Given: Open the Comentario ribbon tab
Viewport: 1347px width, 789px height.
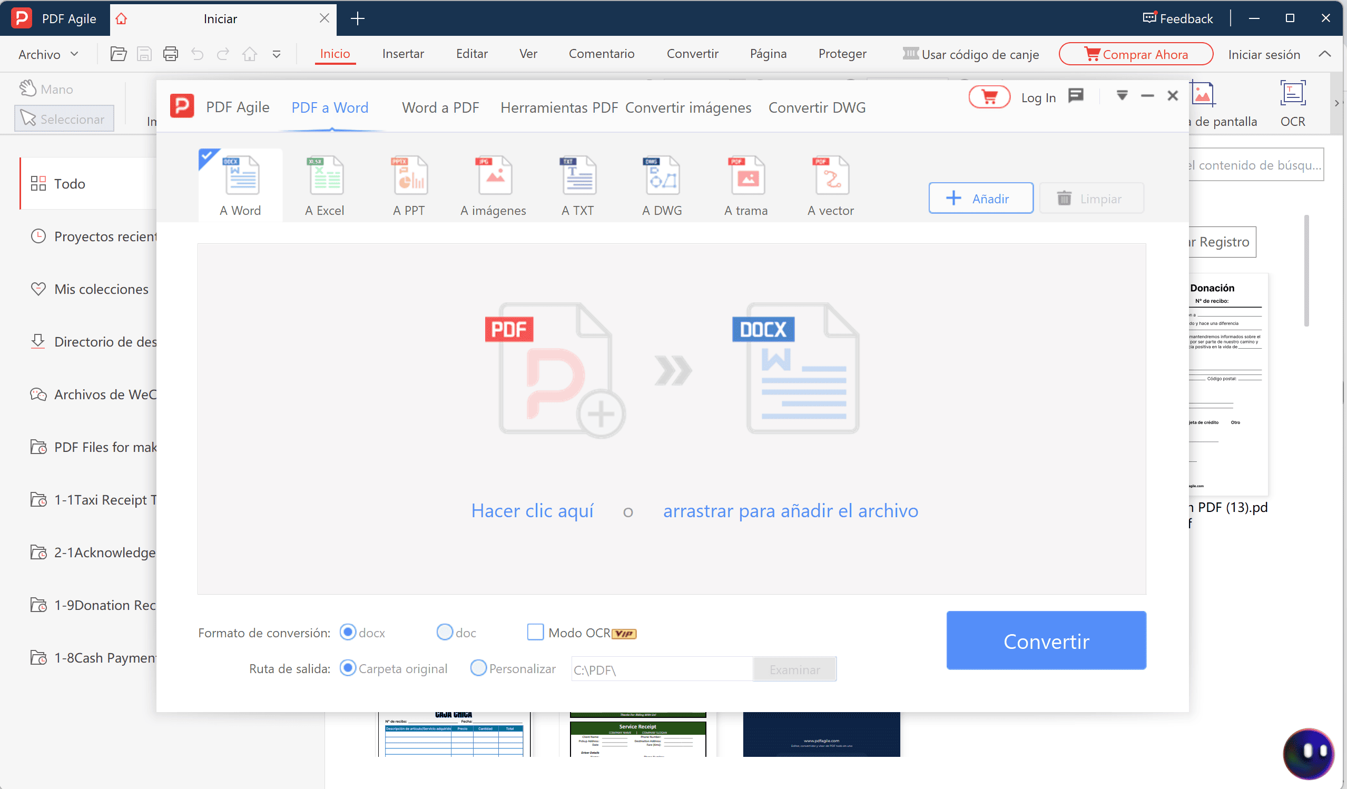Looking at the screenshot, I should (602, 54).
